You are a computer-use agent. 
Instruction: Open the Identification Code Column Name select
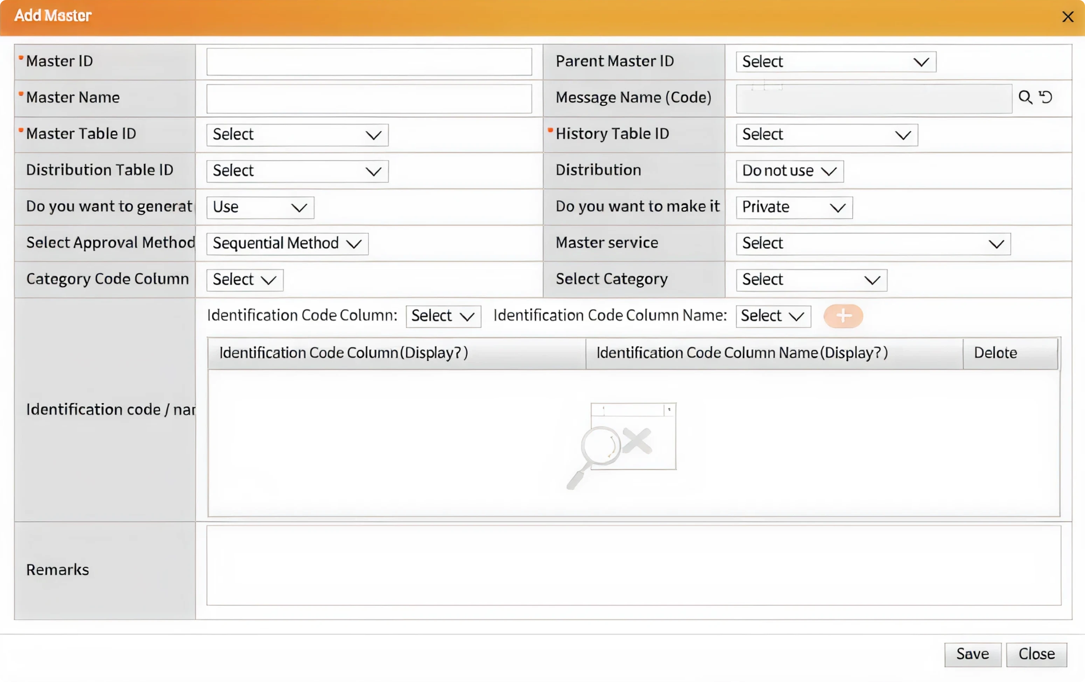tap(772, 316)
